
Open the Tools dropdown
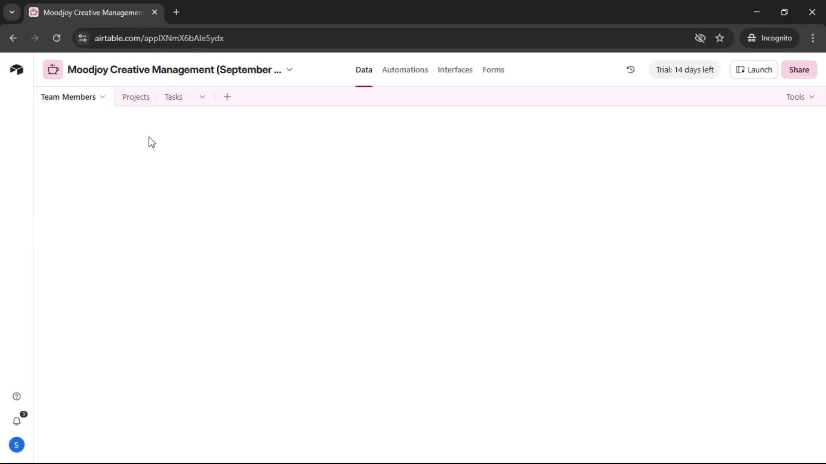pyautogui.click(x=800, y=97)
